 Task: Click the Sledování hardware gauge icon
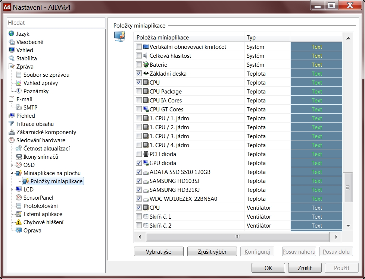click(x=12, y=140)
